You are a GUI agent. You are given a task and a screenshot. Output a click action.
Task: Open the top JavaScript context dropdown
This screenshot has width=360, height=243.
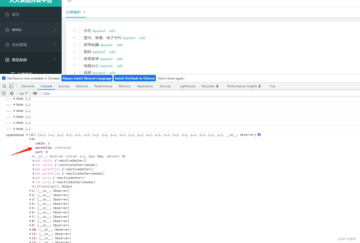(x=23, y=93)
